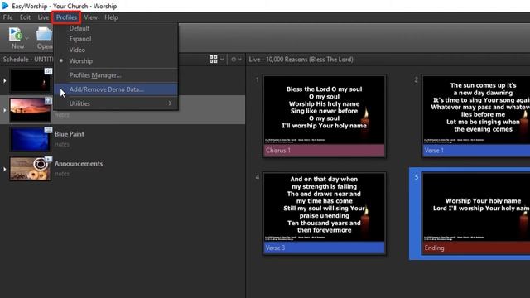Screen dimensions: 530x298
Task: Expand the Utilities submenu
Action: [x=116, y=103]
